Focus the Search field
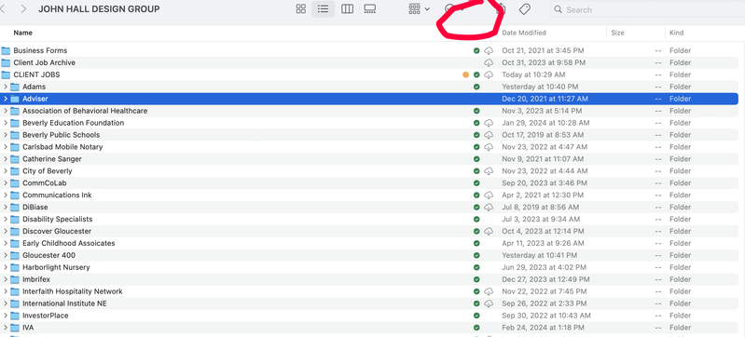Image resolution: width=745 pixels, height=337 pixels. 647,9
